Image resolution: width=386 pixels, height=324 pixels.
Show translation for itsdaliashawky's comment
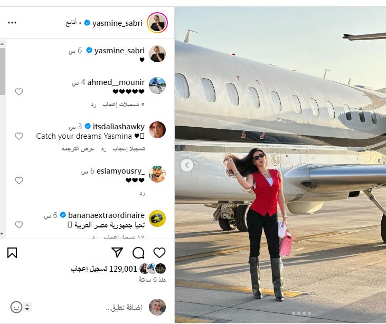coord(78,149)
